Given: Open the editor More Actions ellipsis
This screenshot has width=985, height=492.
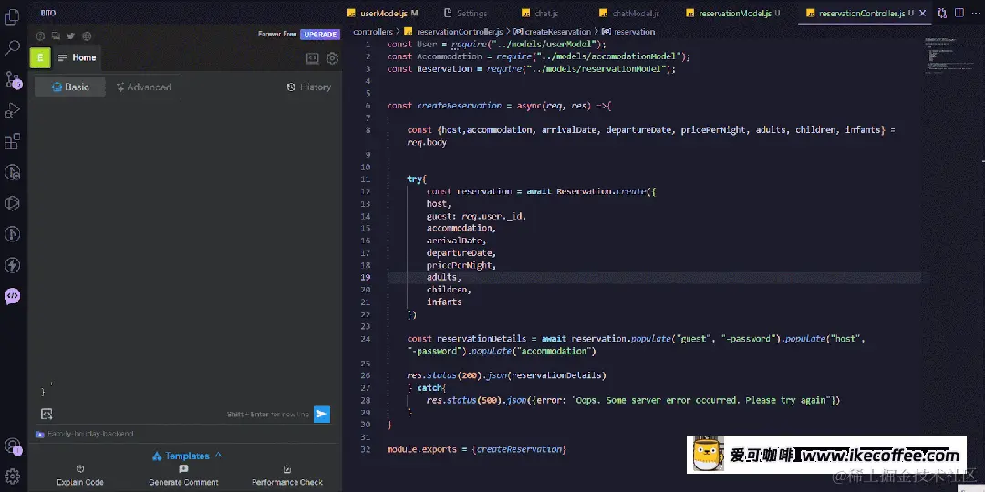Looking at the screenshot, I should (976, 13).
